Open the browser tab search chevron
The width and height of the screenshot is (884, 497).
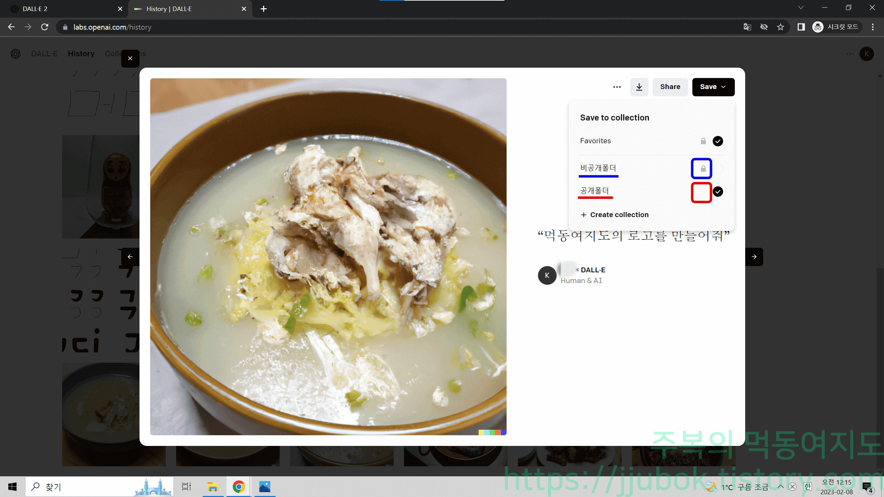(x=801, y=7)
